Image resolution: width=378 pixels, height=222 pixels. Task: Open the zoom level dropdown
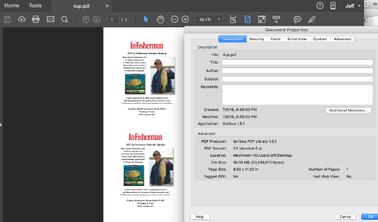209,20
